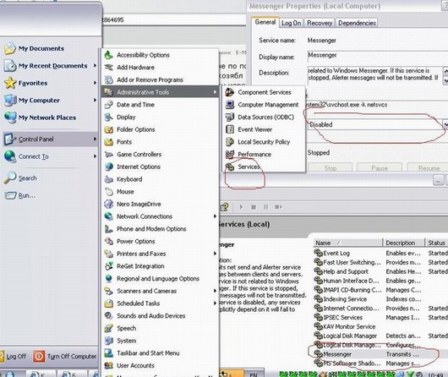This screenshot has height=377, width=448.
Task: Open the Computer Management icon
Action: click(230, 105)
